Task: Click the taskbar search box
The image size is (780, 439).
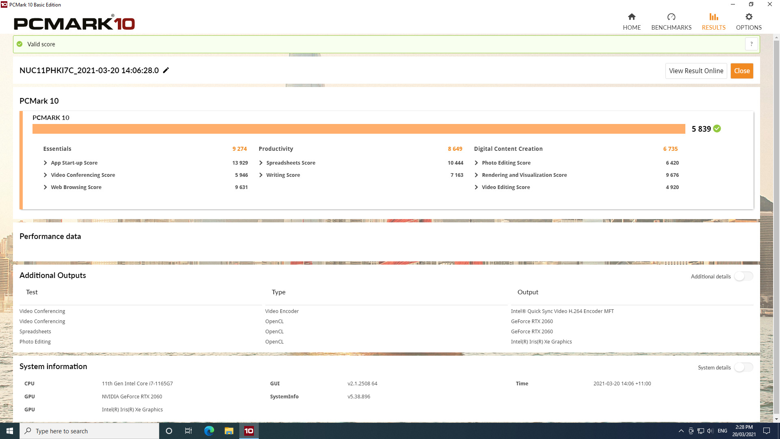Action: [89, 431]
